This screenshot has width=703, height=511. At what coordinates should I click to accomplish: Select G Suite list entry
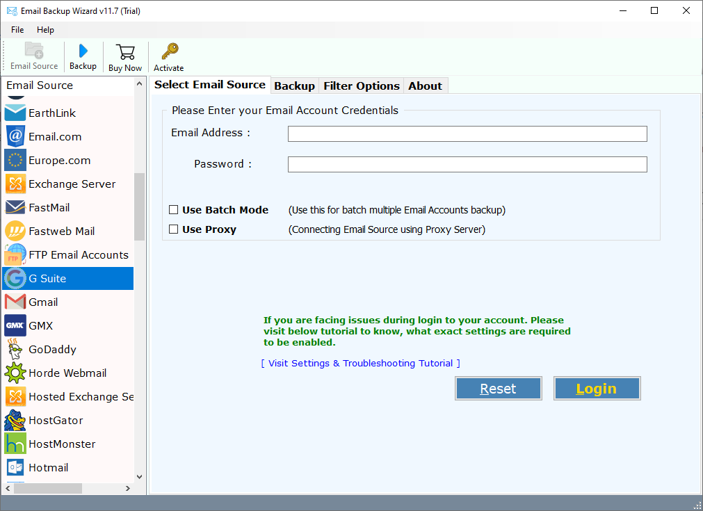pos(68,278)
